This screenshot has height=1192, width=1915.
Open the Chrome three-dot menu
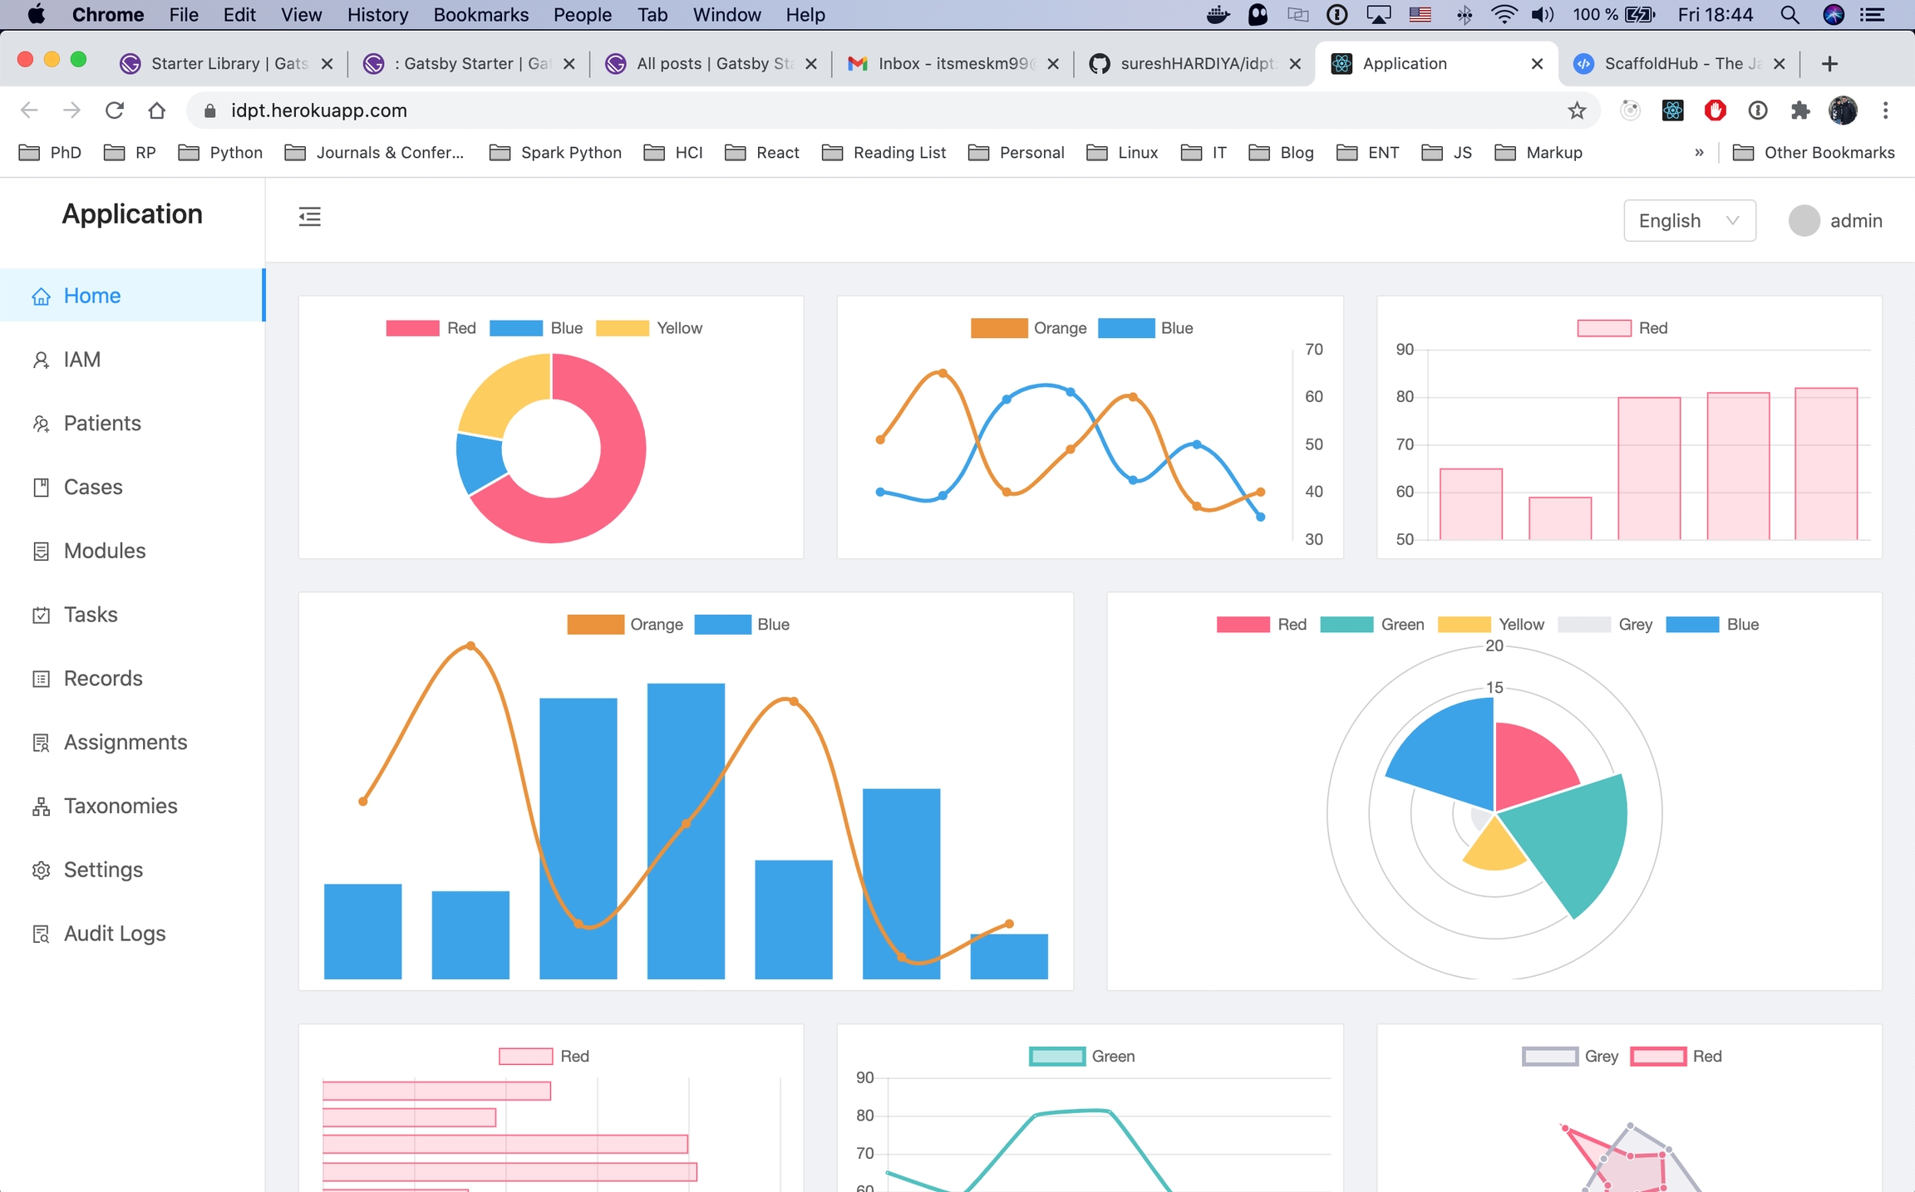pos(1885,110)
